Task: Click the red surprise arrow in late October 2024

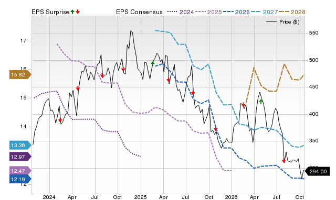Action: click(123, 69)
